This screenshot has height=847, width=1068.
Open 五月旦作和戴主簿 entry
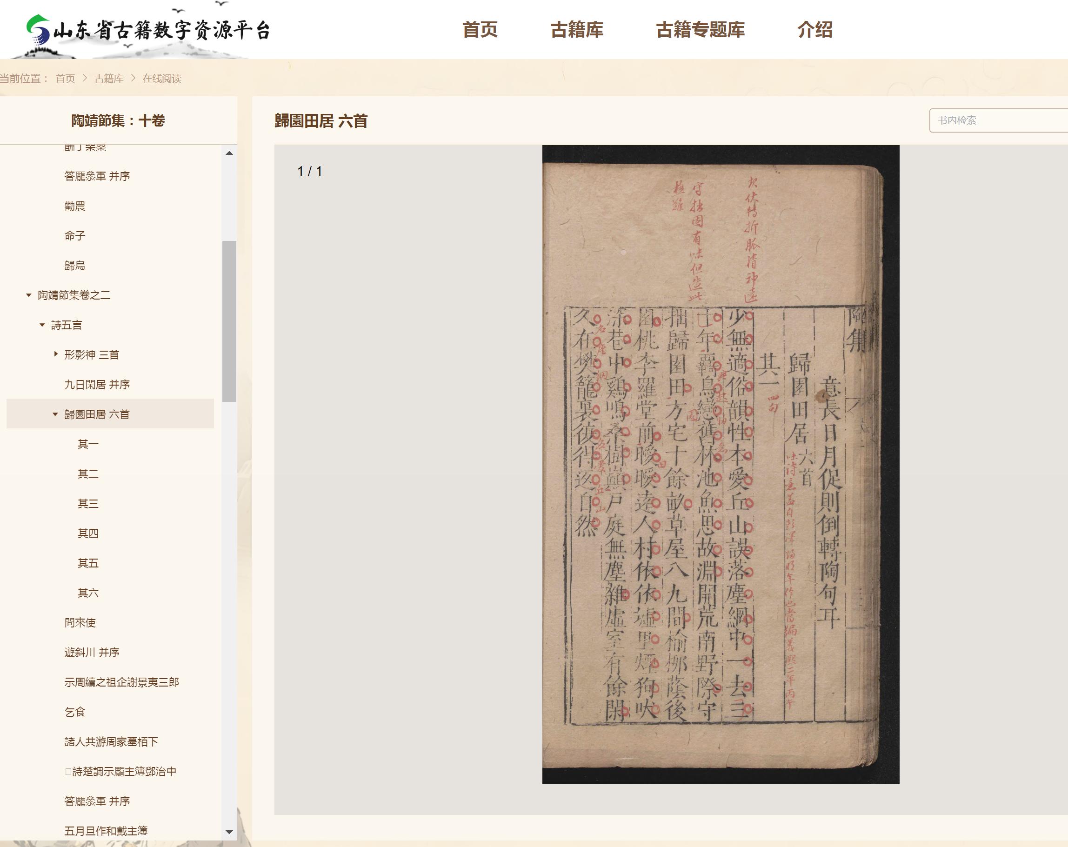coord(106,831)
